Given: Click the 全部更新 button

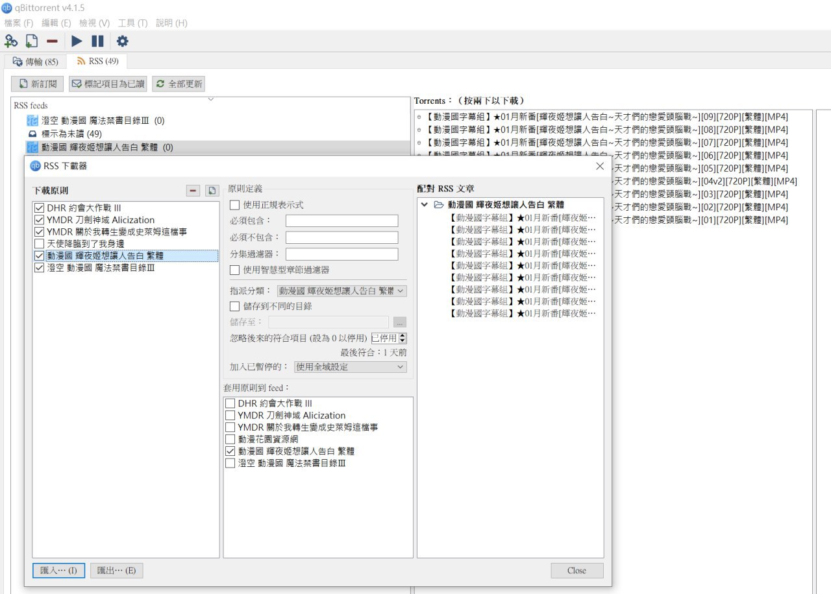Looking at the screenshot, I should point(178,84).
